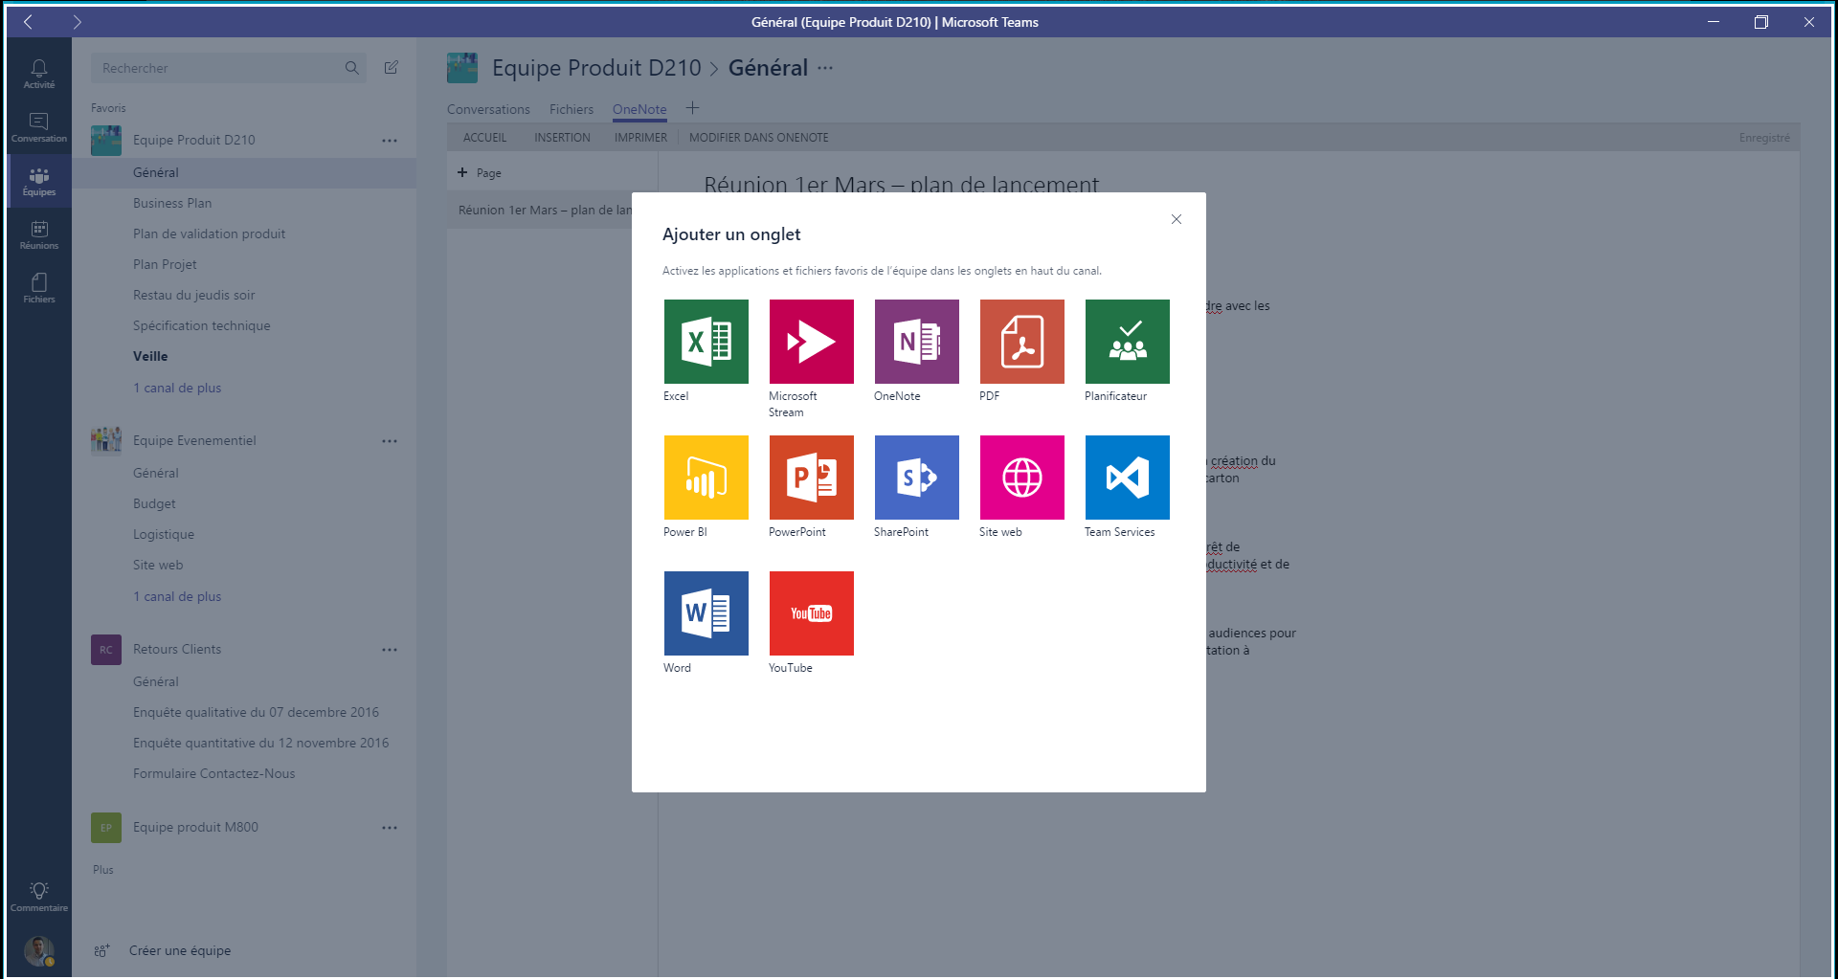Open channel options next to Général title
This screenshot has width=1838, height=979.
tap(825, 68)
